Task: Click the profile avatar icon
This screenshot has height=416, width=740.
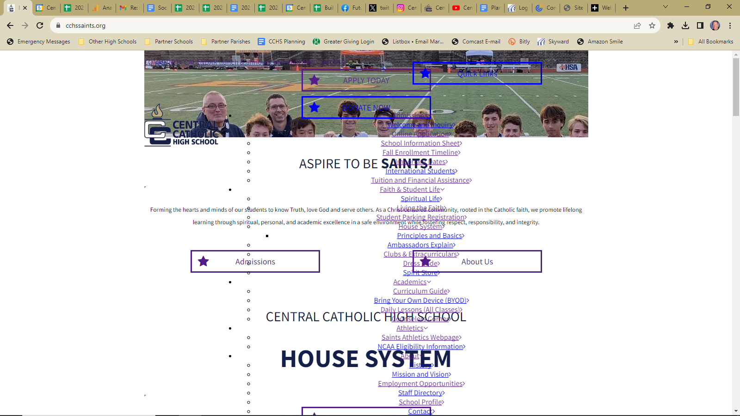Action: tap(716, 25)
